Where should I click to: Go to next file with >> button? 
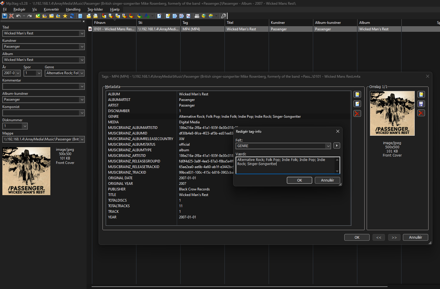[394, 237]
